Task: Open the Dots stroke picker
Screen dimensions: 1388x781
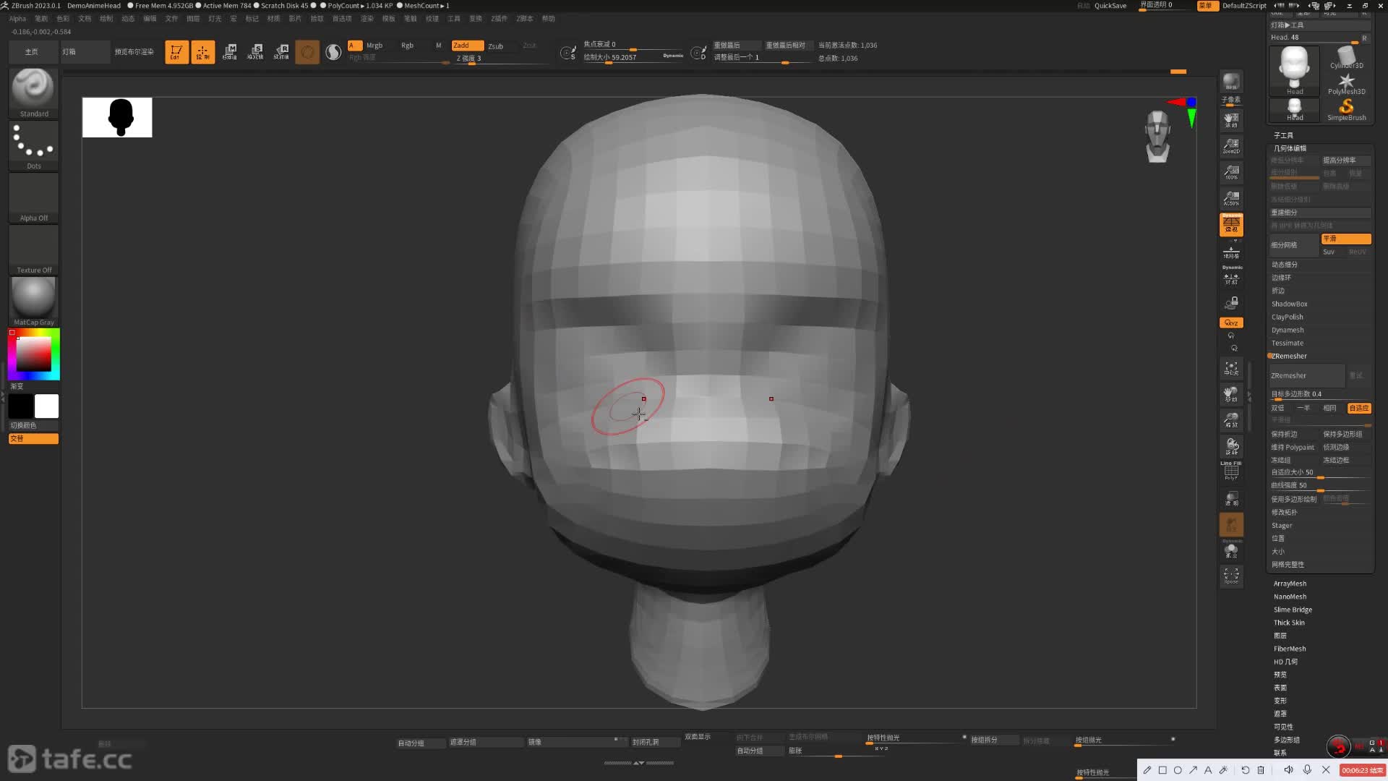Action: (33, 146)
